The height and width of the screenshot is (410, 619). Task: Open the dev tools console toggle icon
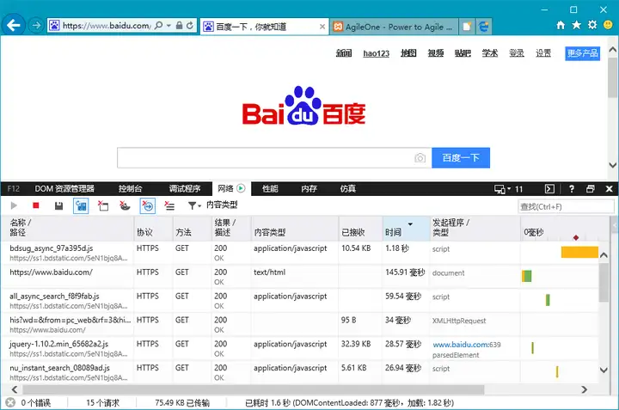click(549, 189)
